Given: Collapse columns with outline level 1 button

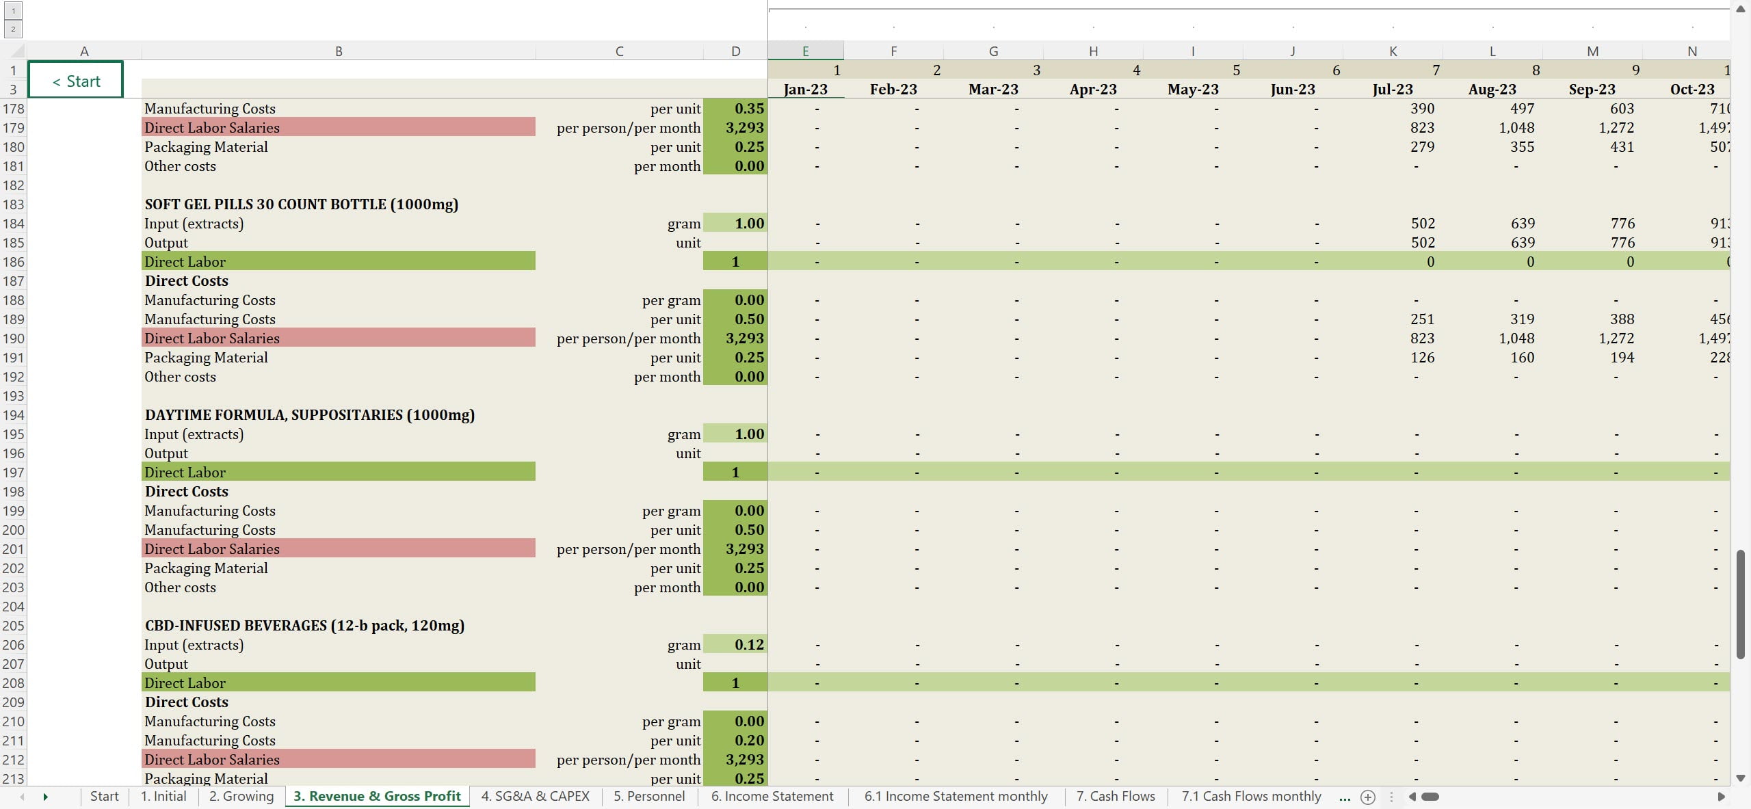Looking at the screenshot, I should [x=13, y=11].
